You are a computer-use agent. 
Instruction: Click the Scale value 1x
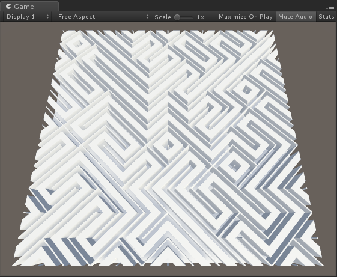(201, 17)
